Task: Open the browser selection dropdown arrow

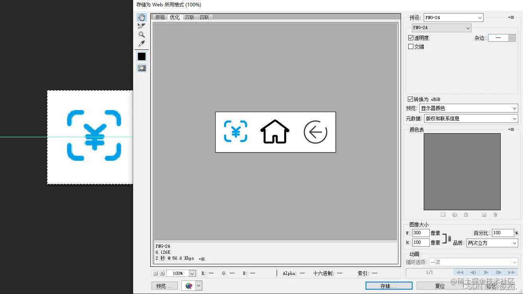Action: pos(199,286)
